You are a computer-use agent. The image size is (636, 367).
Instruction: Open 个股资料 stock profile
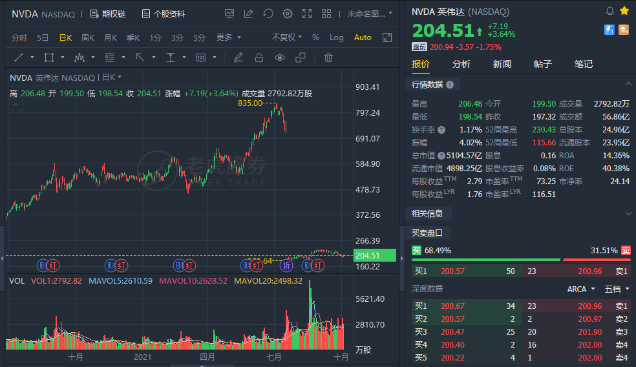pos(163,14)
